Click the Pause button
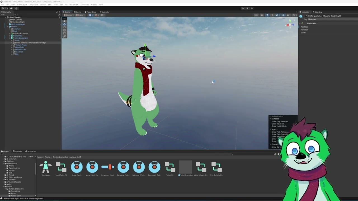 tap(248, 8)
